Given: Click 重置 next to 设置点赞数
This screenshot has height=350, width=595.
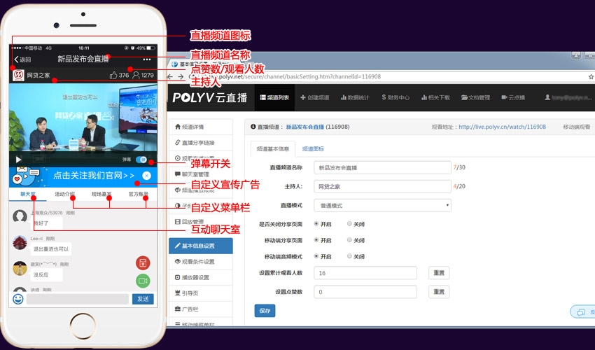Looking at the screenshot, I should [x=439, y=292].
